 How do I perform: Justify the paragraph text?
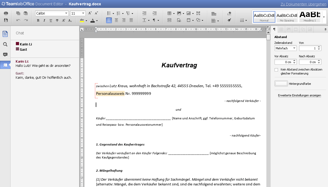pyautogui.click(x=131, y=20)
